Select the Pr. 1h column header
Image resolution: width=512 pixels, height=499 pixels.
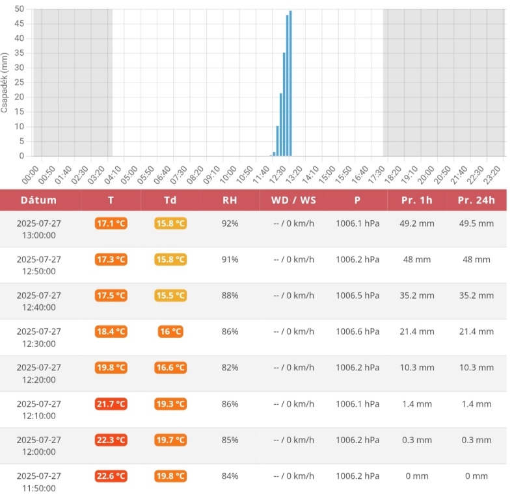(x=417, y=200)
